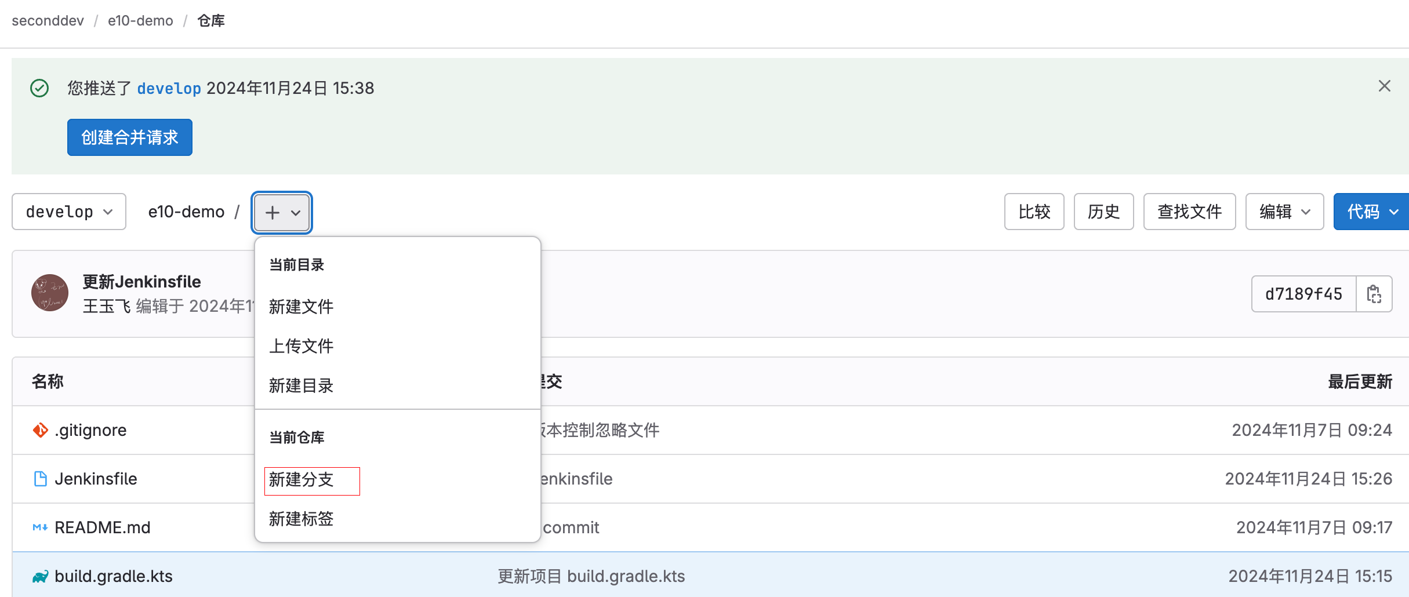Open the seconddev breadcrumb link
Viewport: 1409px width, 597px height.
point(48,21)
